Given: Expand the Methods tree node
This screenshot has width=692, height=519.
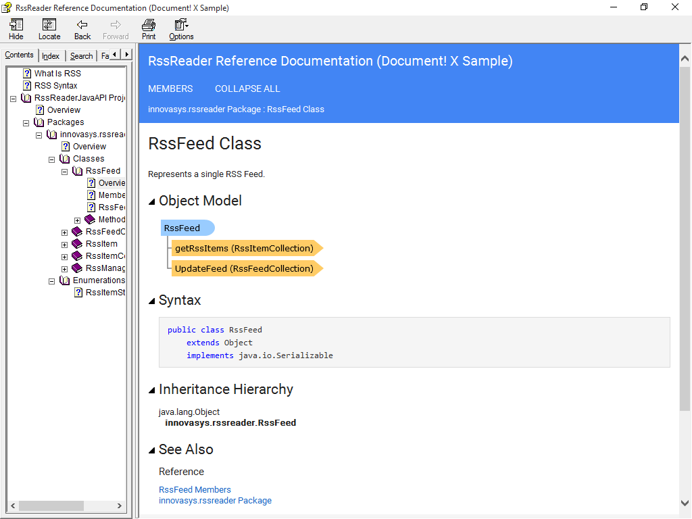Looking at the screenshot, I should tap(77, 220).
